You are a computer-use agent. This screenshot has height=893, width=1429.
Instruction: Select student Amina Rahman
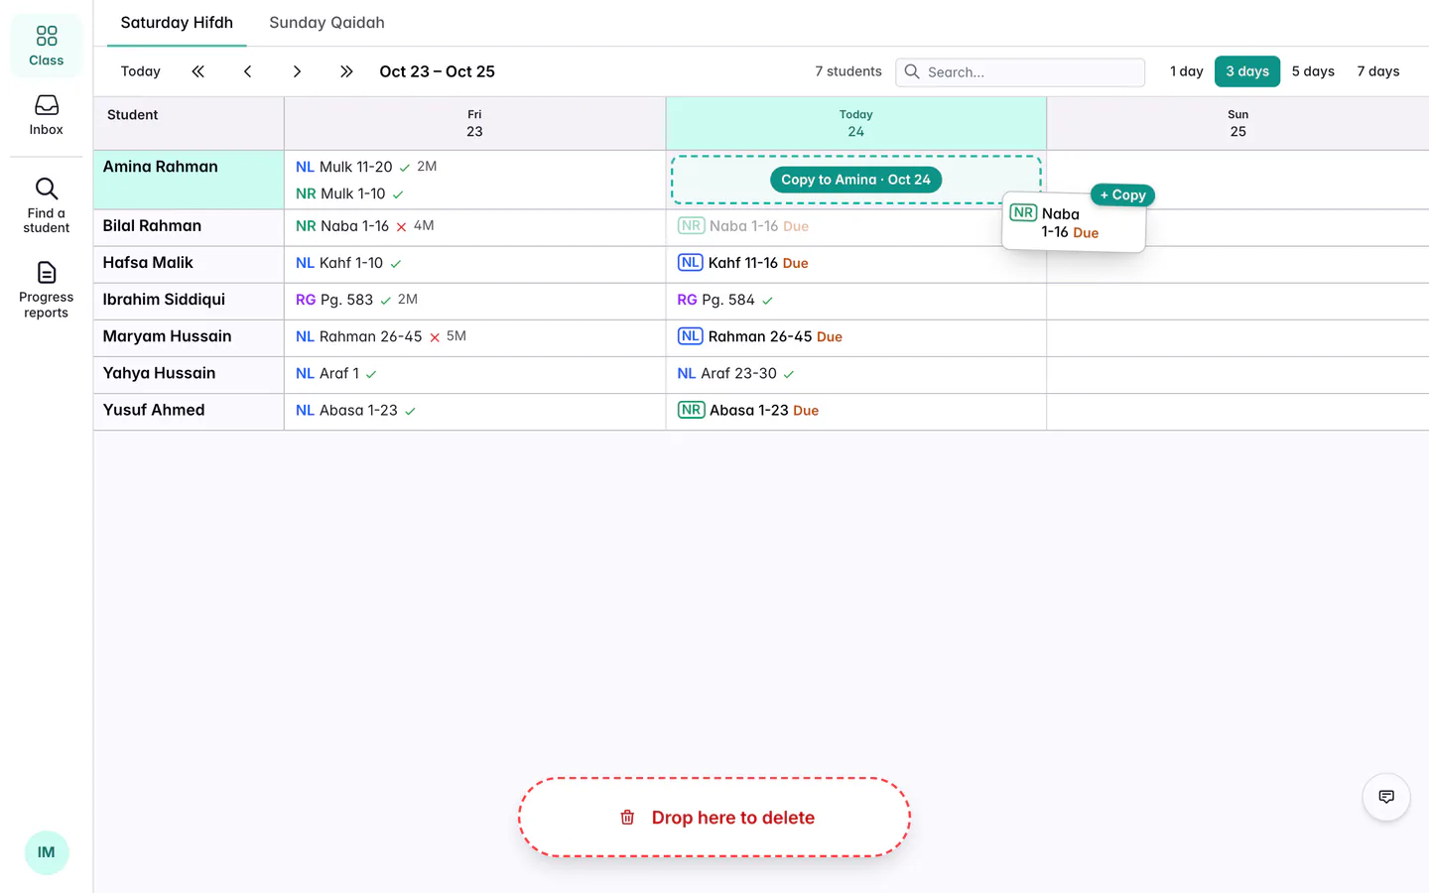pos(160,167)
